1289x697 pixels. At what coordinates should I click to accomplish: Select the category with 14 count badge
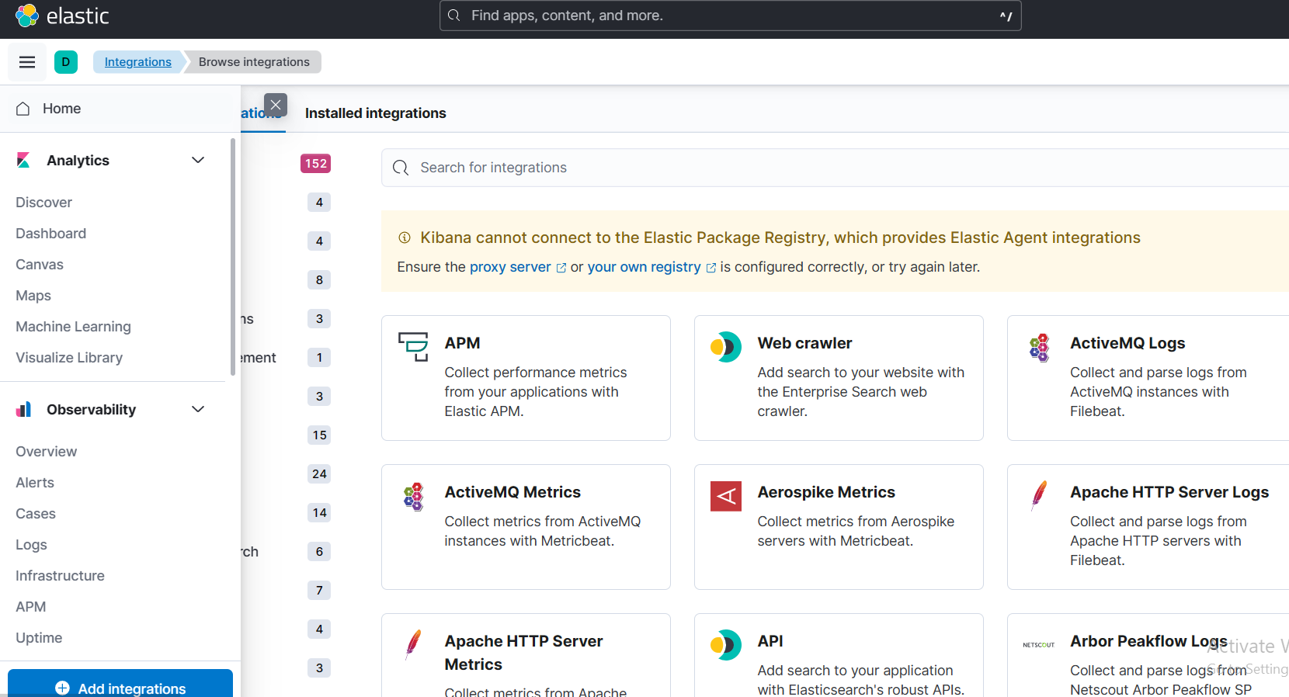319,513
